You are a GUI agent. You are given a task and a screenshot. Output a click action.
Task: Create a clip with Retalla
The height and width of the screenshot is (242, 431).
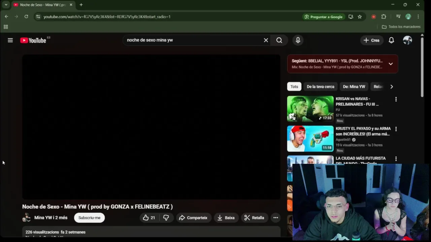[x=254, y=218]
